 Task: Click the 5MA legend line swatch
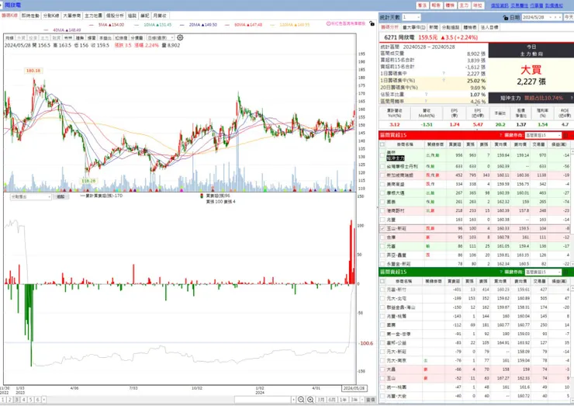93,25
